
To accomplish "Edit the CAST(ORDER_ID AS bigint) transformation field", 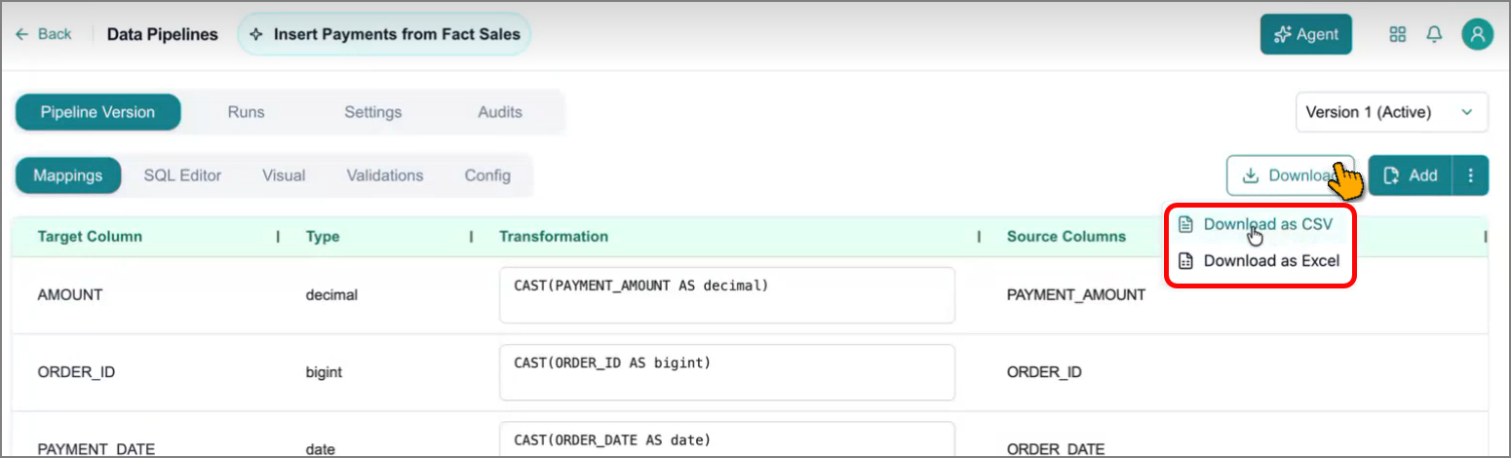I will [x=727, y=372].
